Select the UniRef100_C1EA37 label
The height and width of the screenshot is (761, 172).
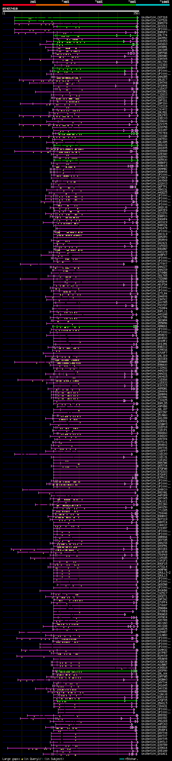pyautogui.click(x=154, y=89)
